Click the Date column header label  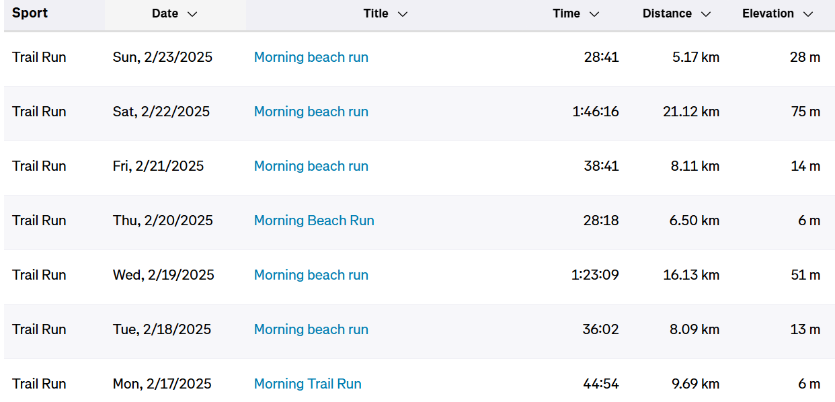(x=165, y=13)
